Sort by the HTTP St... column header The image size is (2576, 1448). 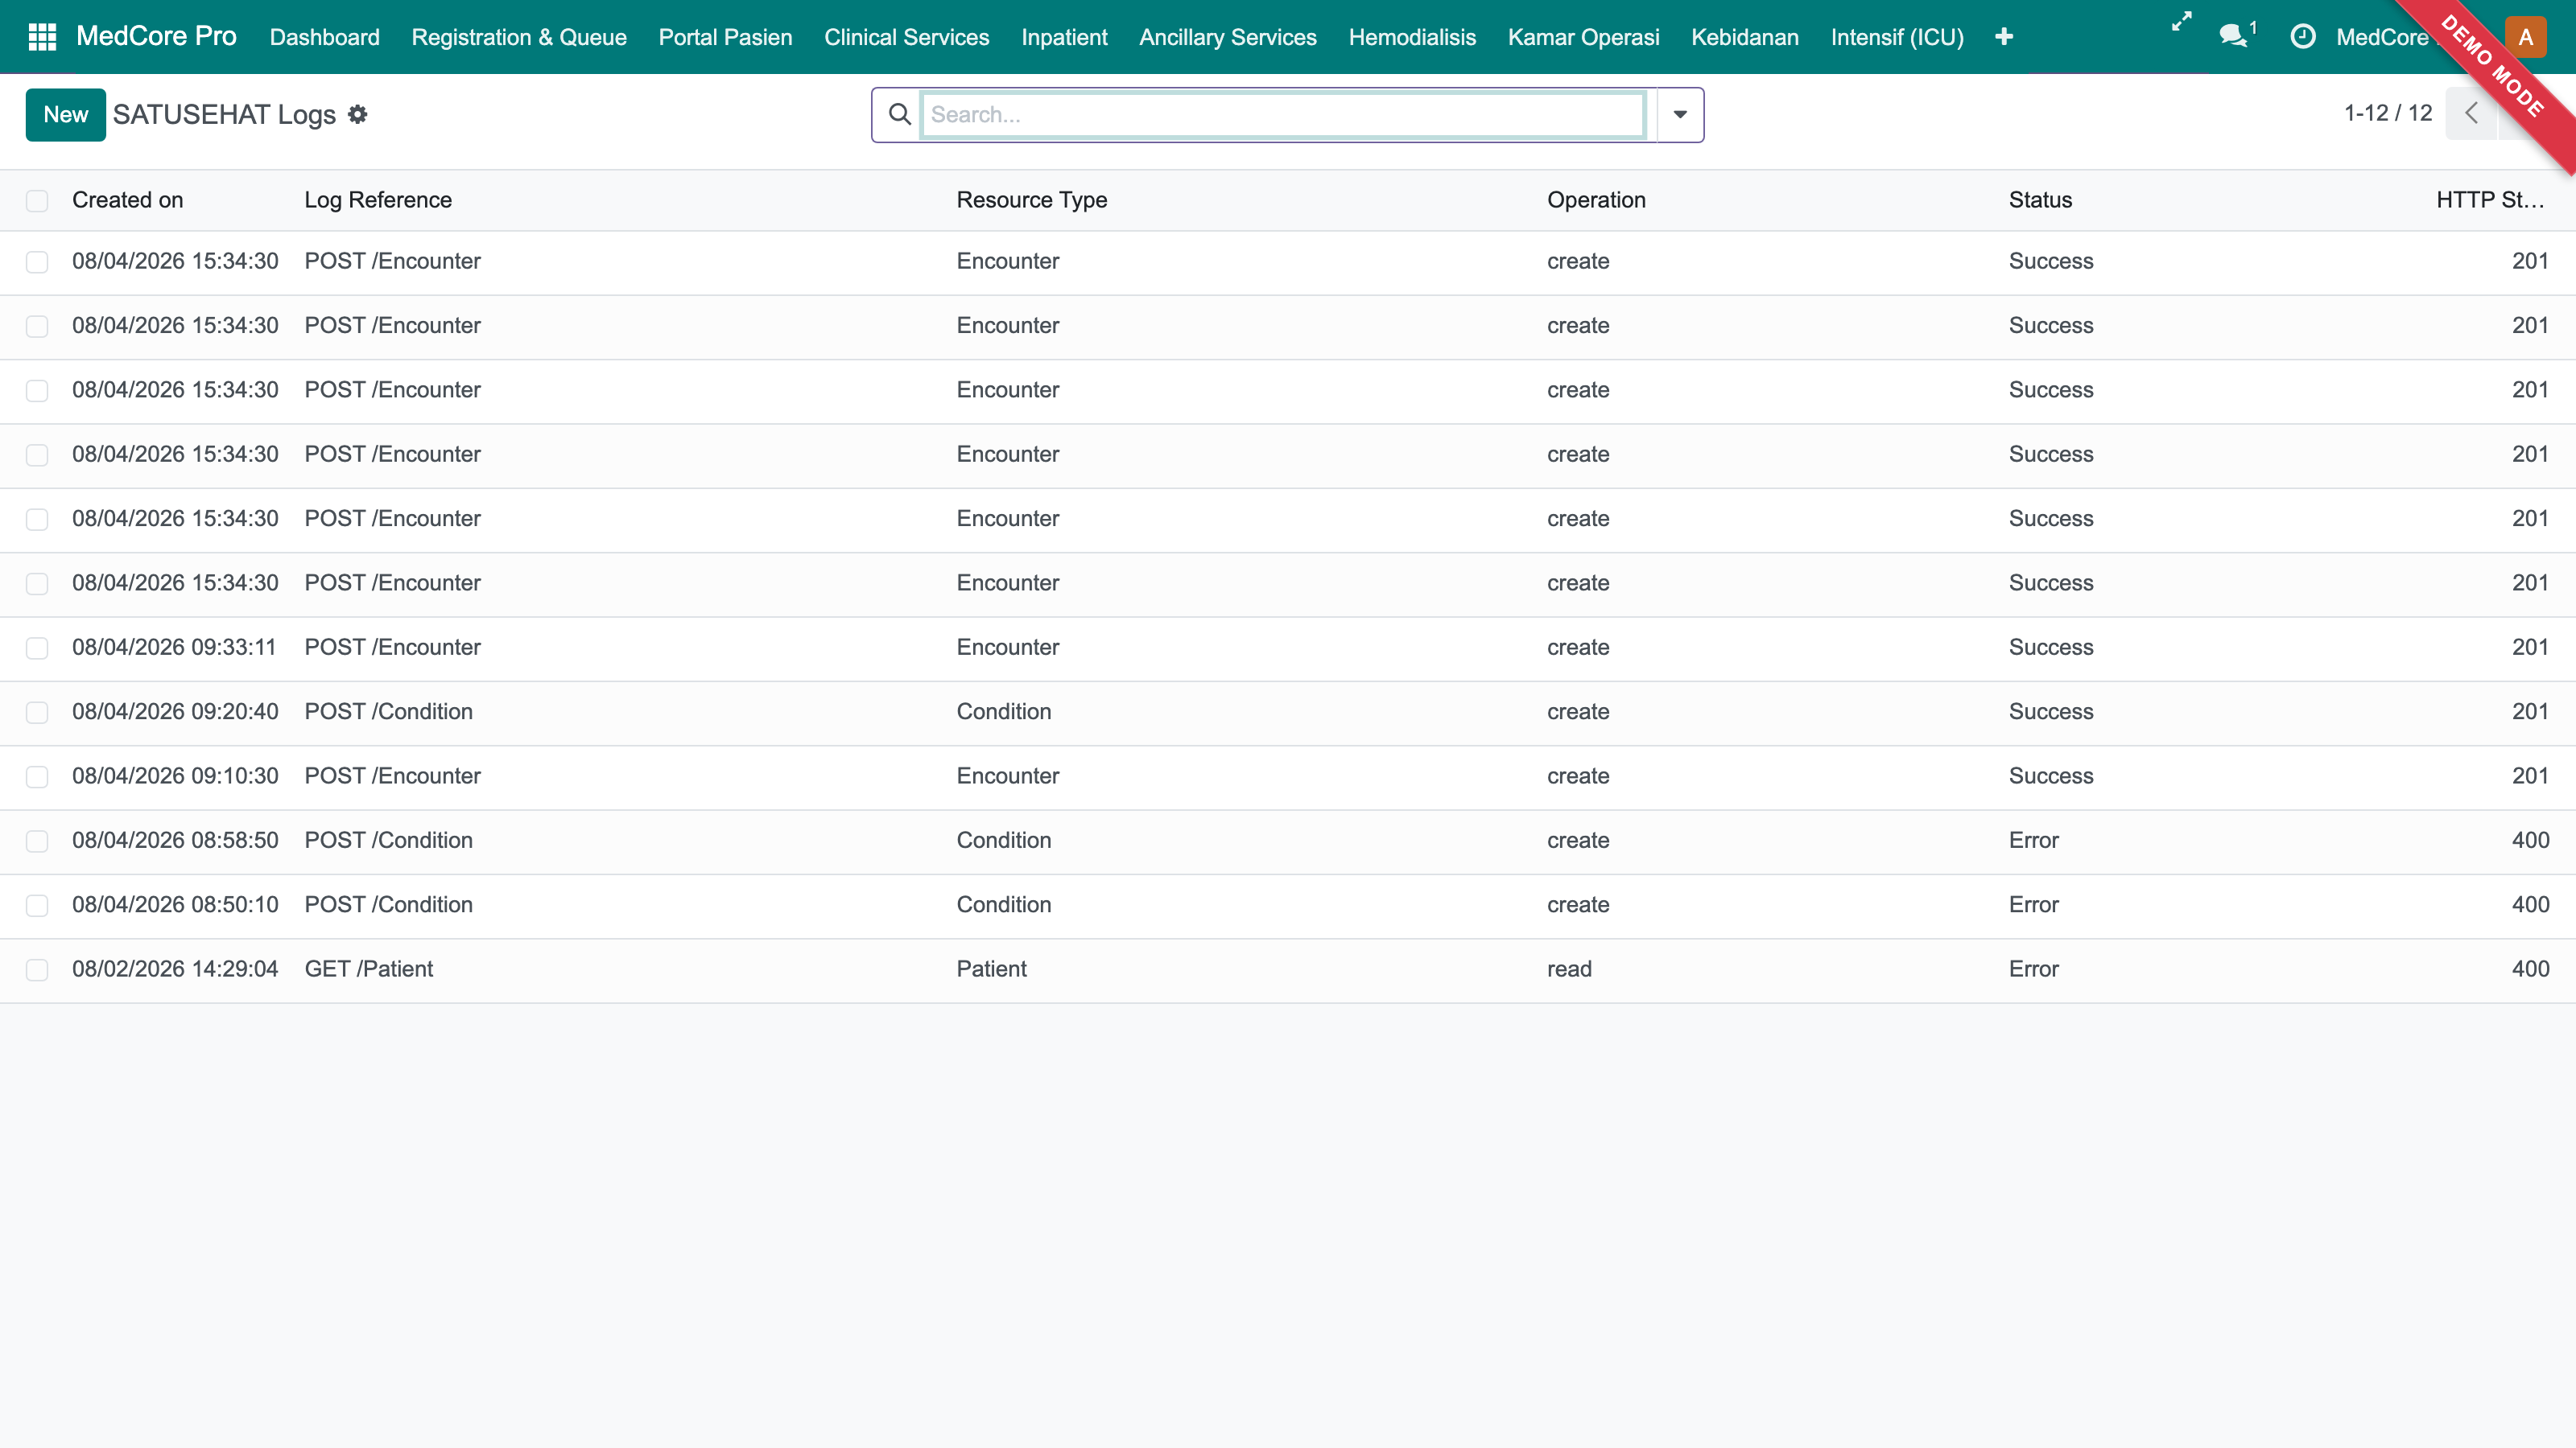point(2490,200)
